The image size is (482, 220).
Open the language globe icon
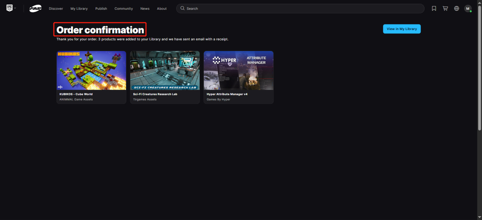[456, 8]
